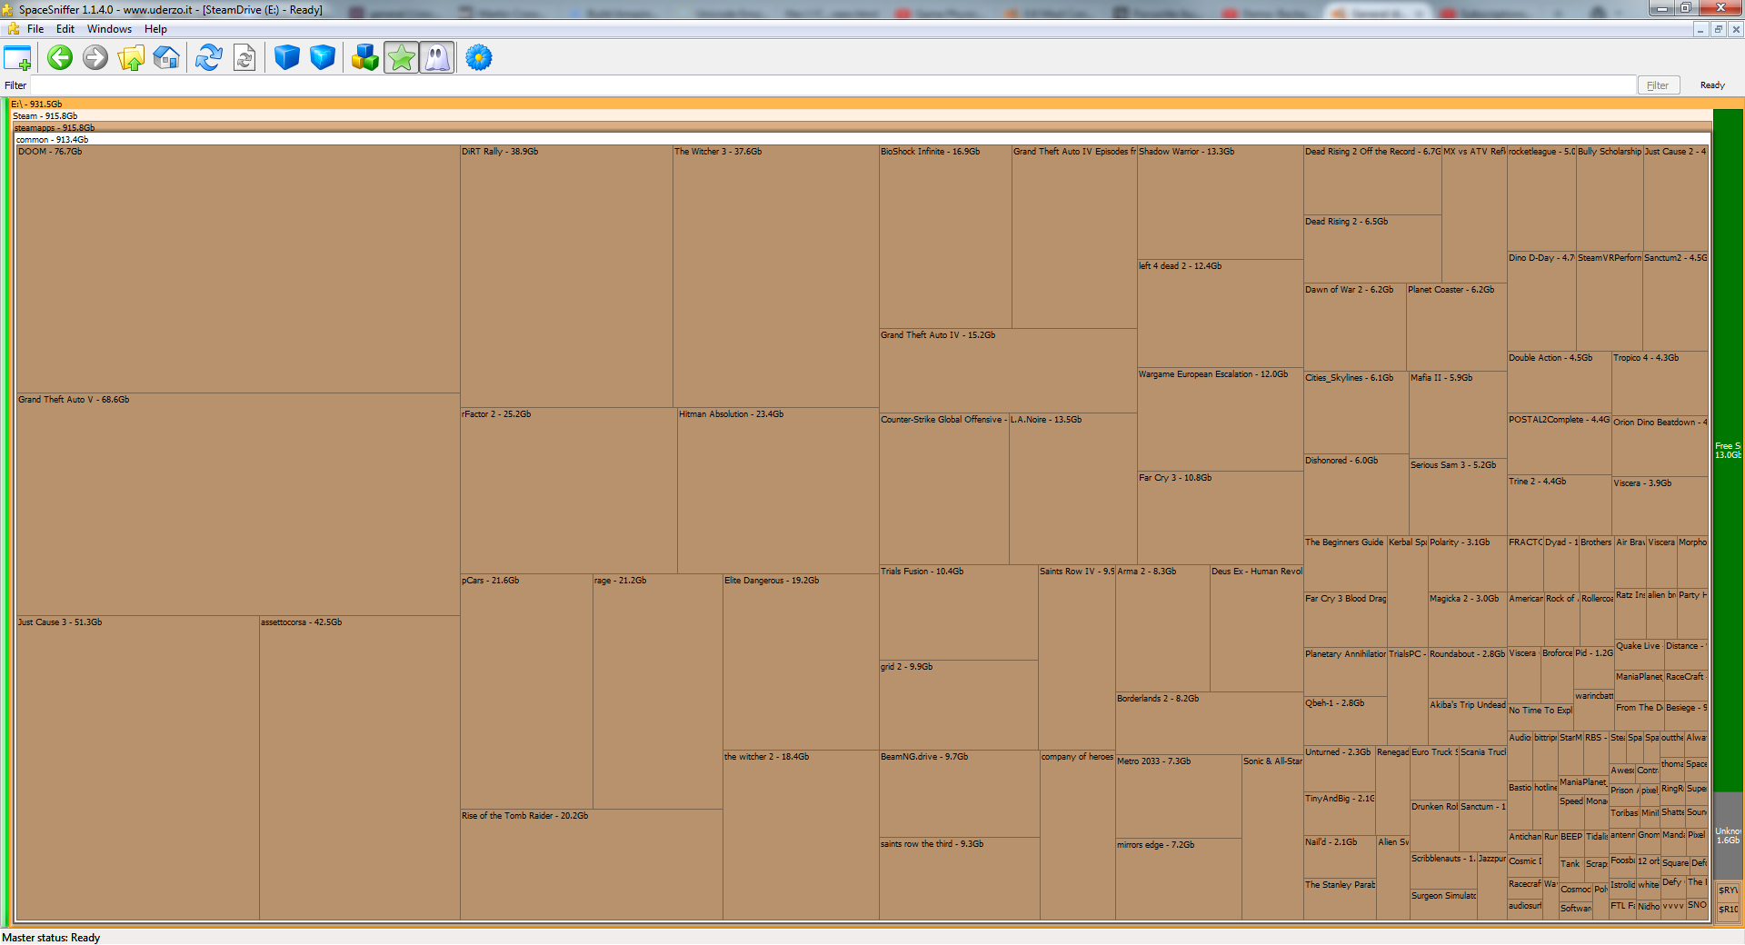Select the L.A.Noire 13.5Gb block

click(1073, 489)
